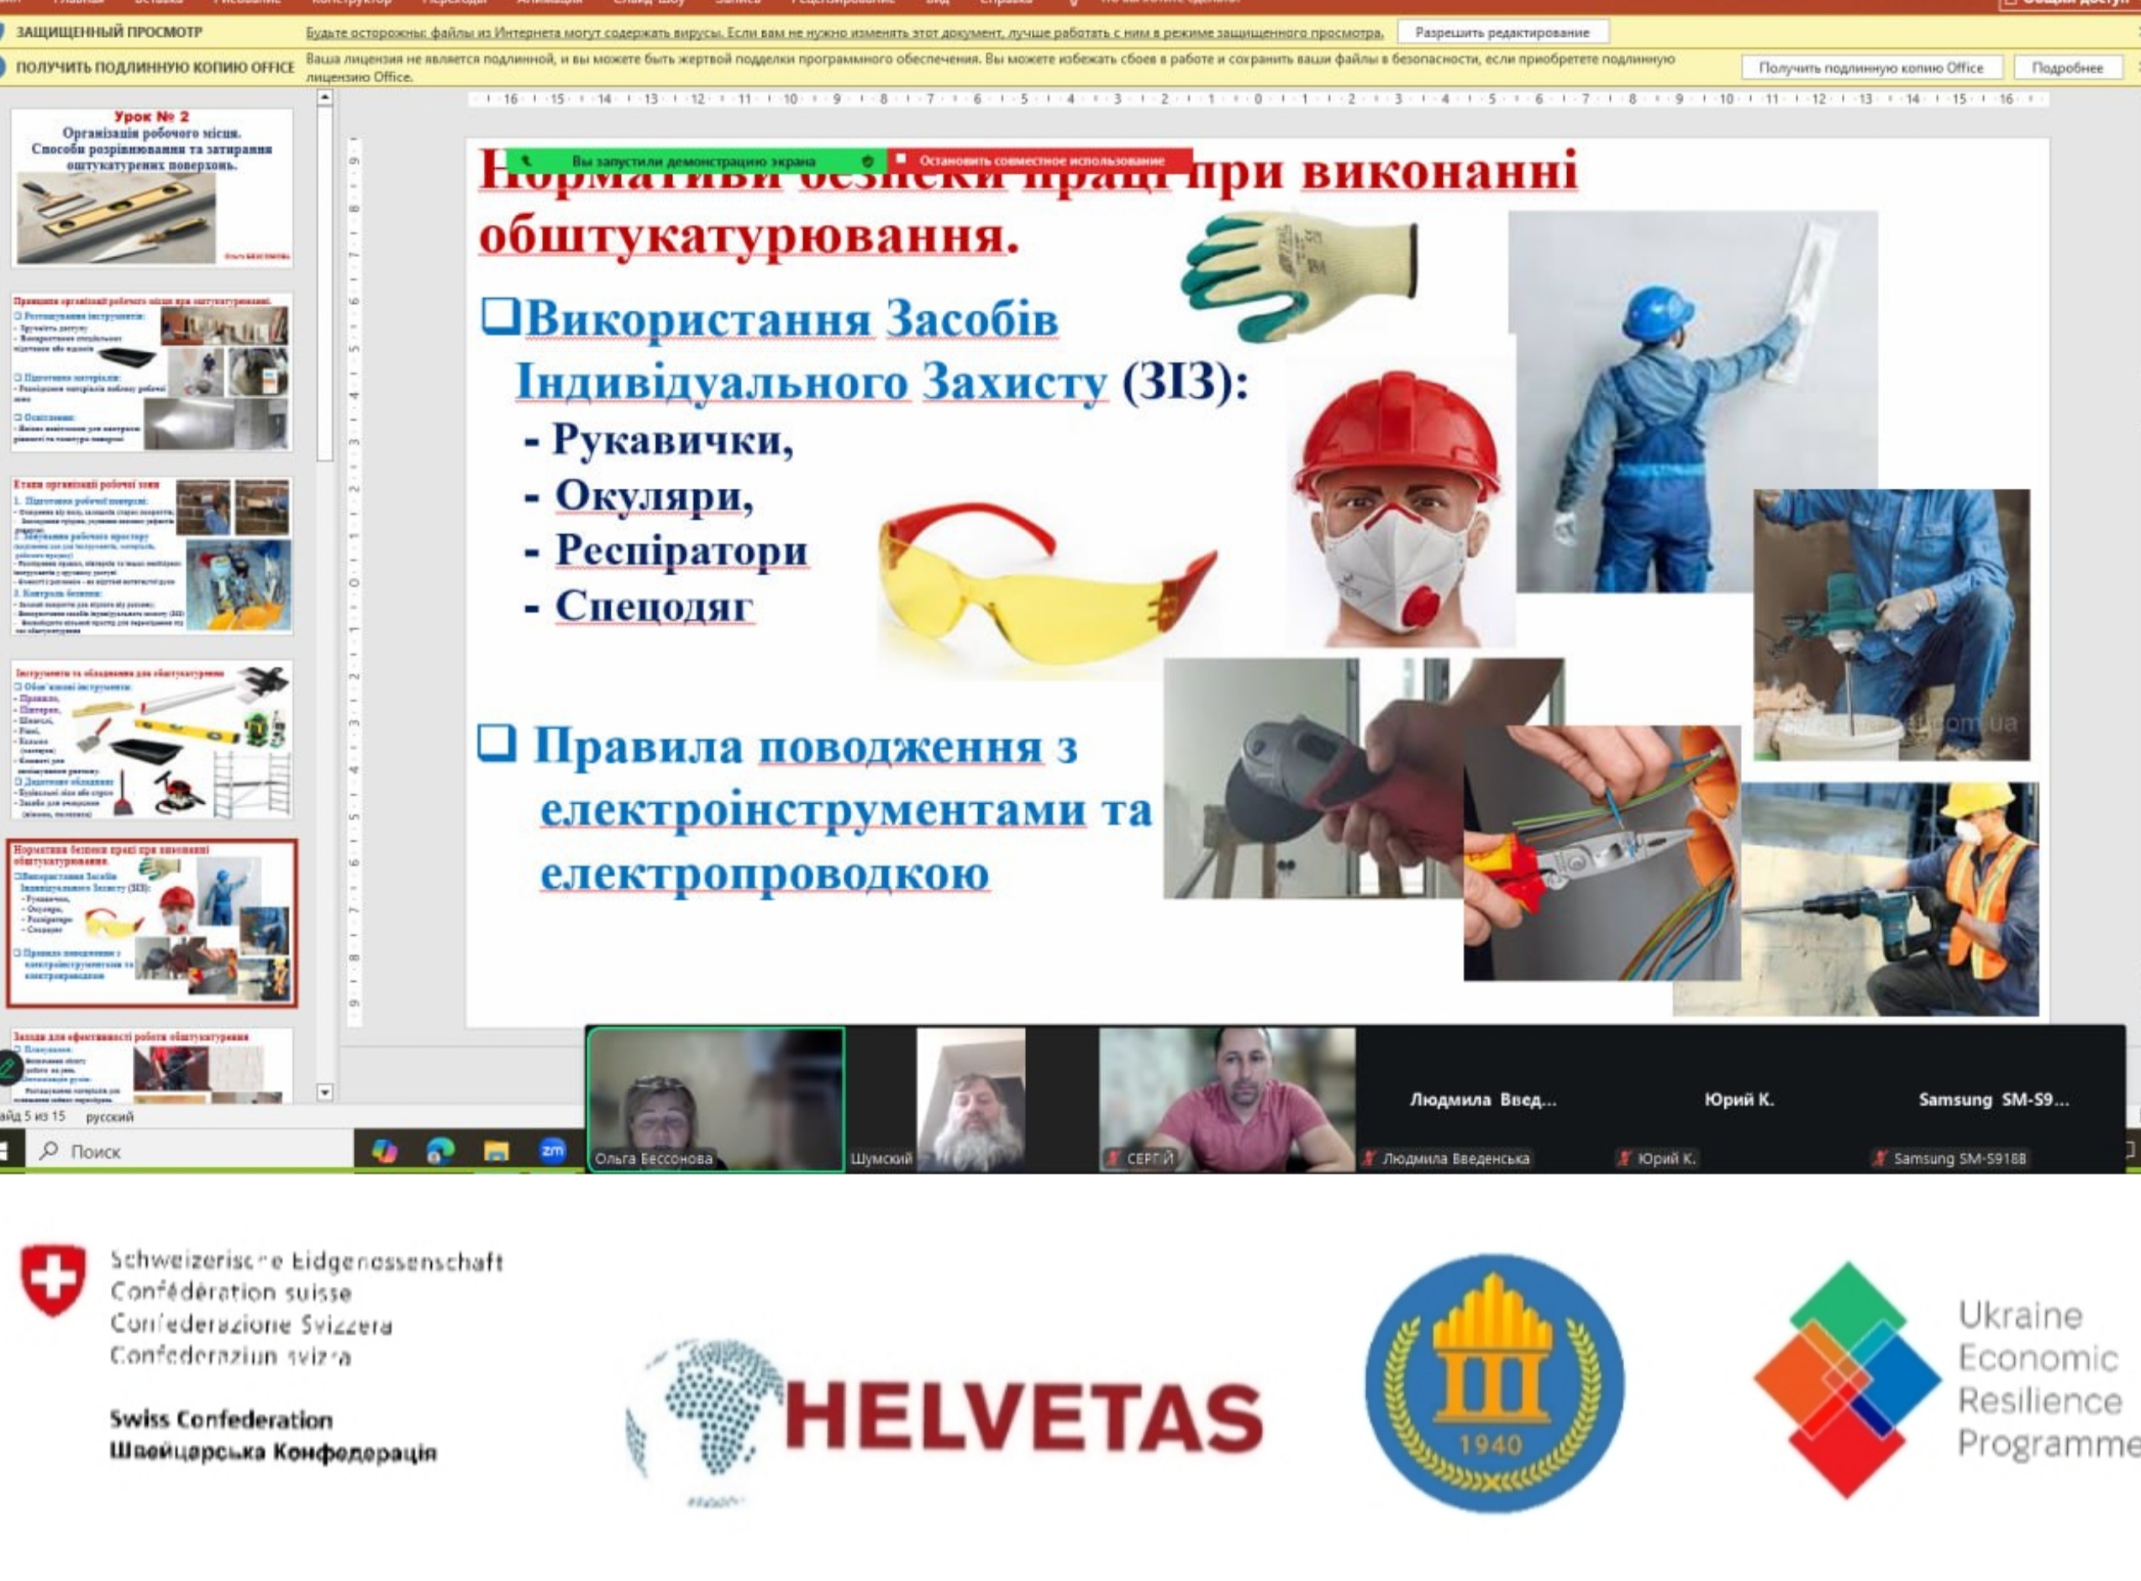
Task: Click the Copilot taskbar icon
Action: point(385,1151)
